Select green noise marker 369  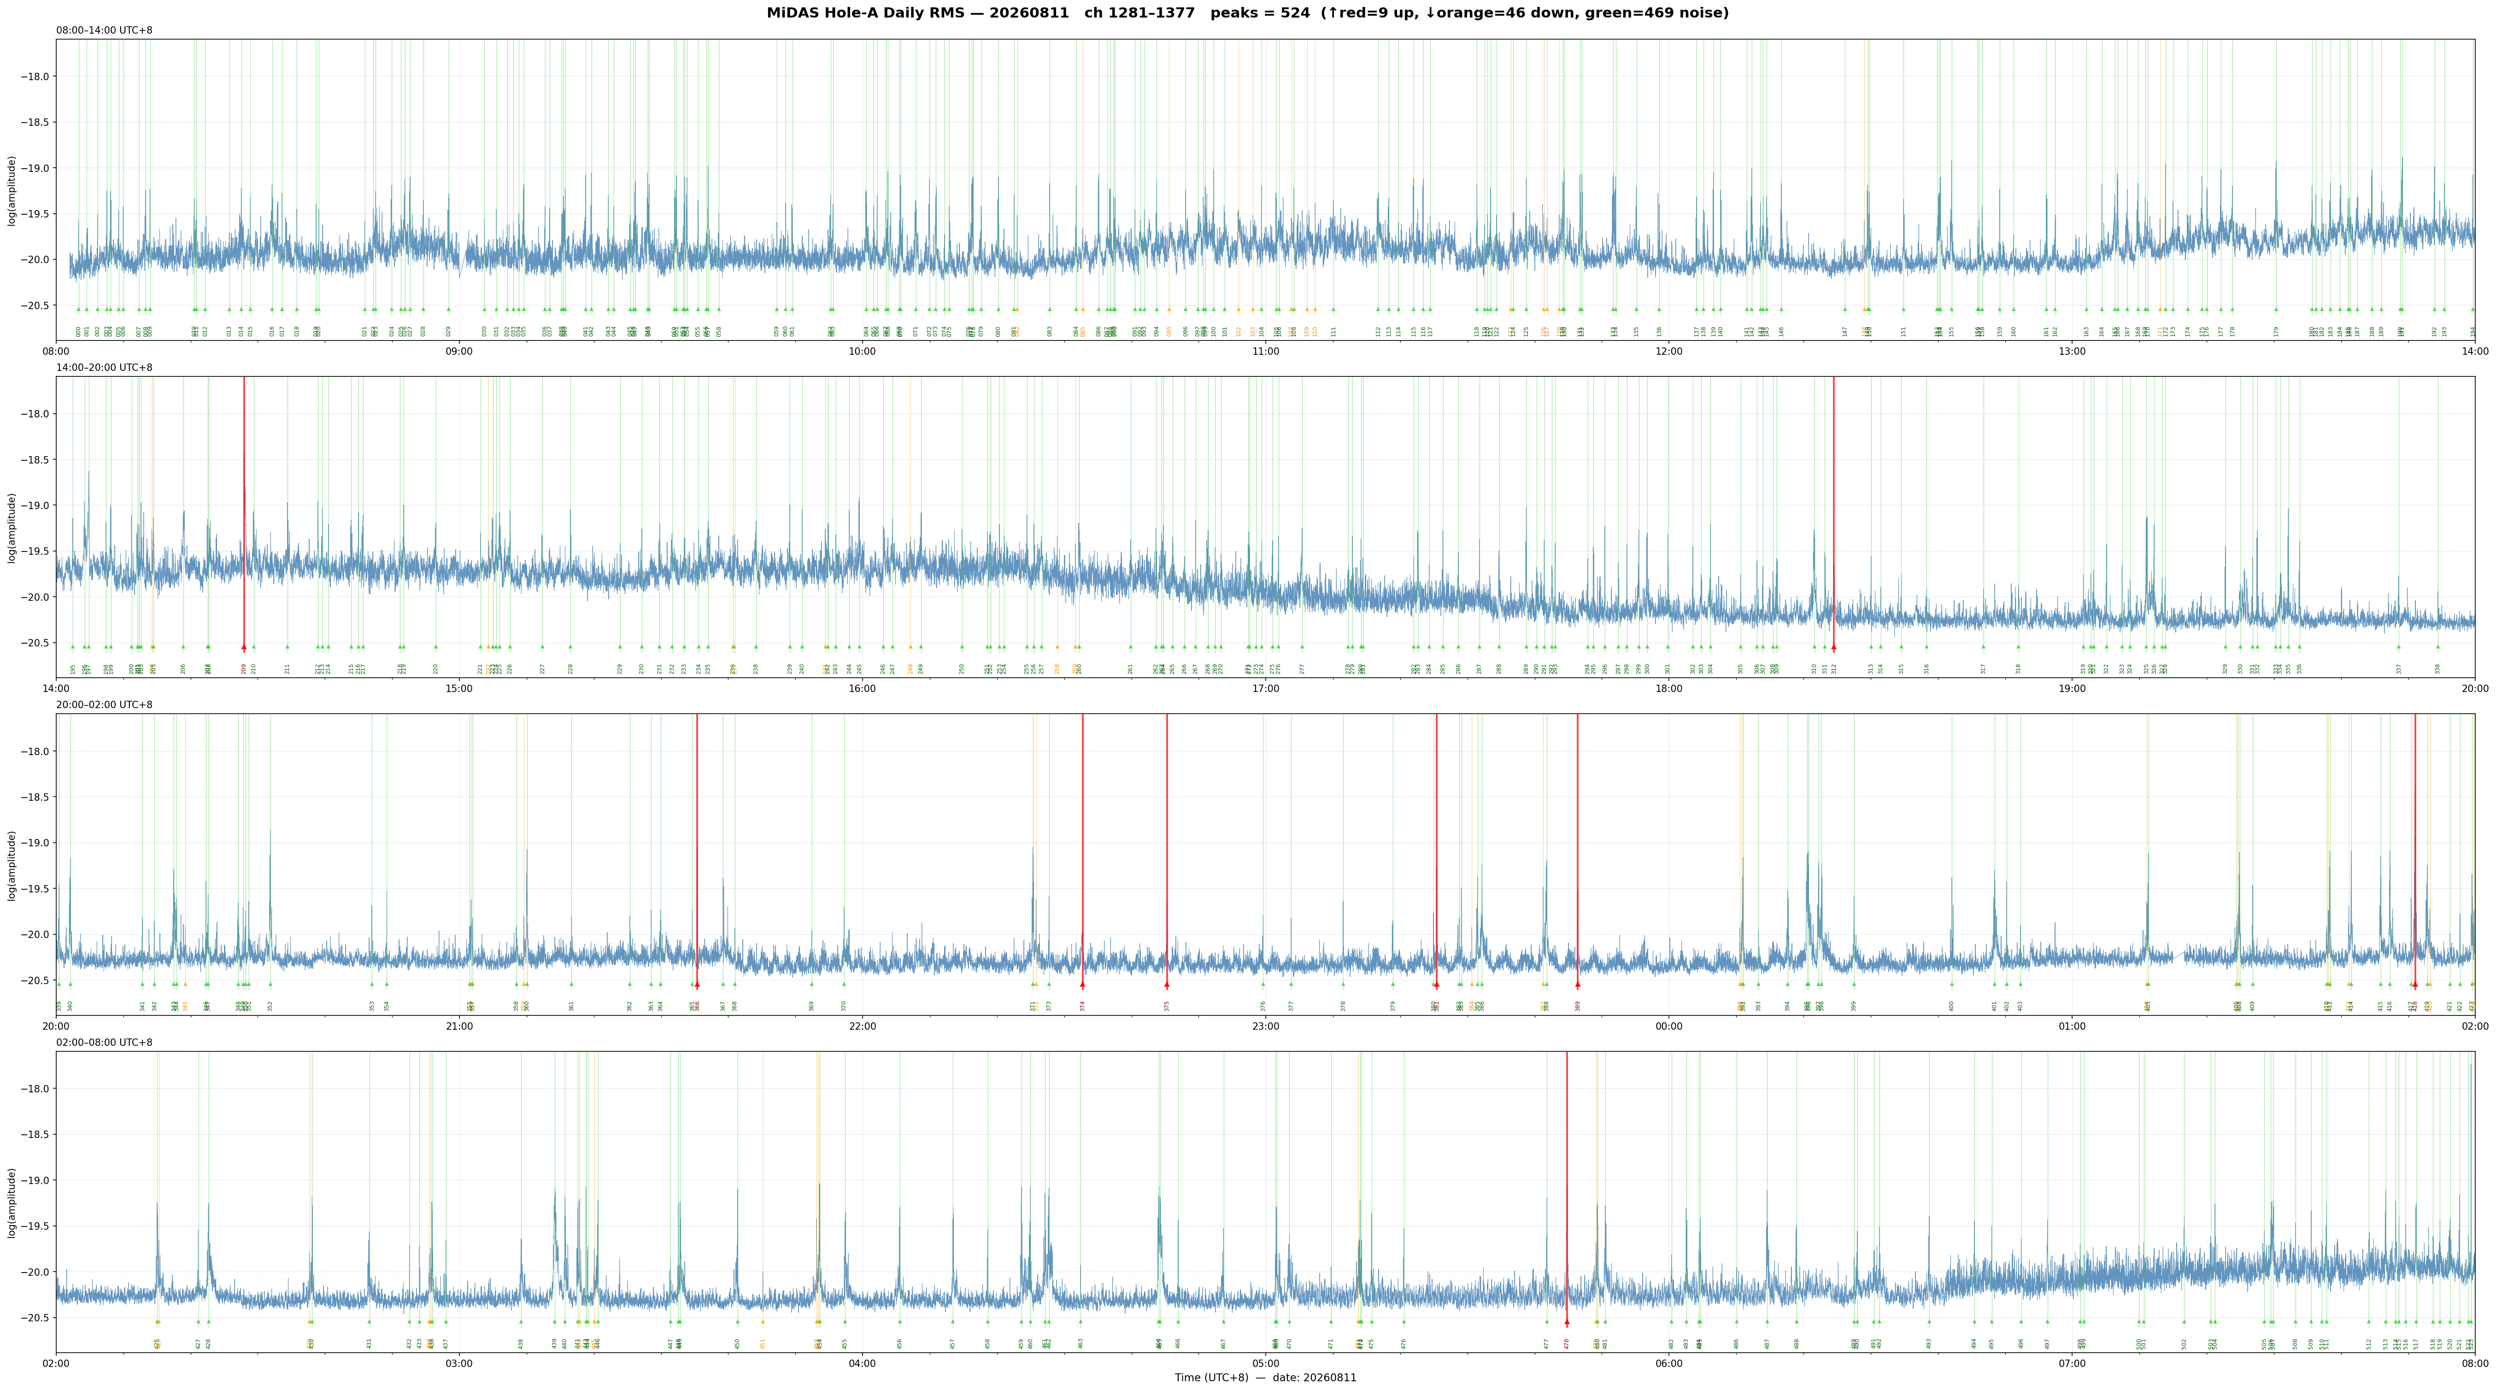(x=812, y=984)
